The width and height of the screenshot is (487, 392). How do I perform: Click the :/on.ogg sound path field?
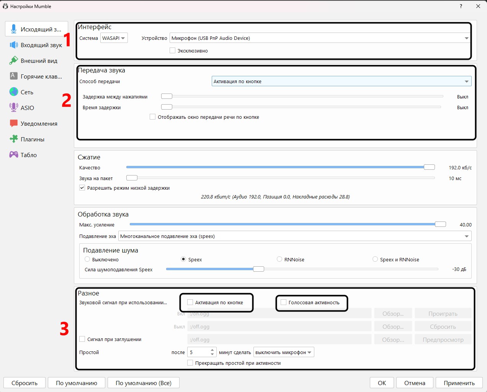[279, 313]
